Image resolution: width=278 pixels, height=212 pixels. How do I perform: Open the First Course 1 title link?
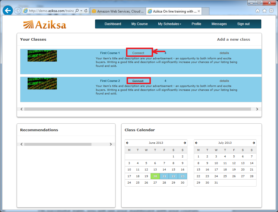(x=110, y=53)
